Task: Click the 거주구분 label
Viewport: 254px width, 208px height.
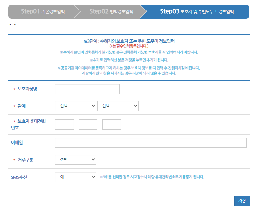Action: click(x=25, y=160)
